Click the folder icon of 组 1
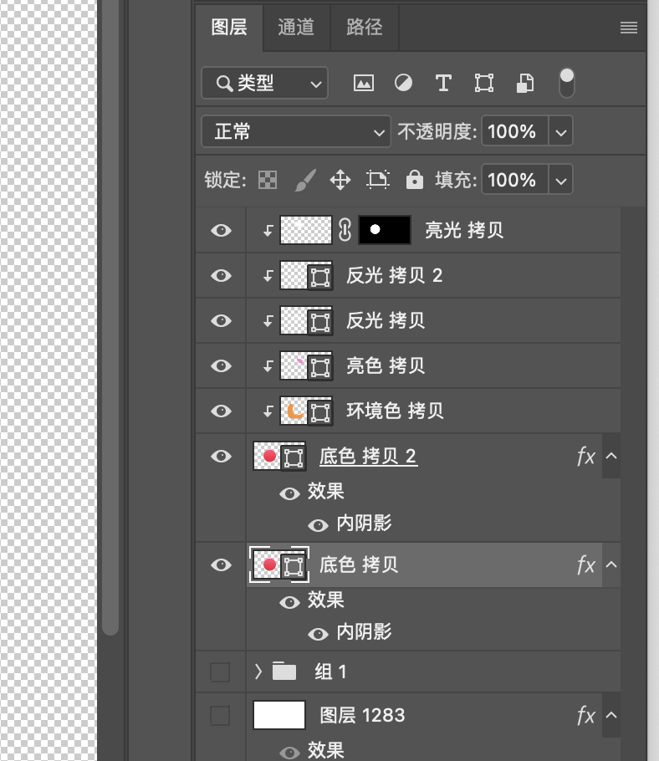Screen dimensions: 659x761 click(284, 672)
